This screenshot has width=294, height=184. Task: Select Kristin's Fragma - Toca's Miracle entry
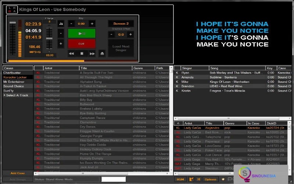233,91
